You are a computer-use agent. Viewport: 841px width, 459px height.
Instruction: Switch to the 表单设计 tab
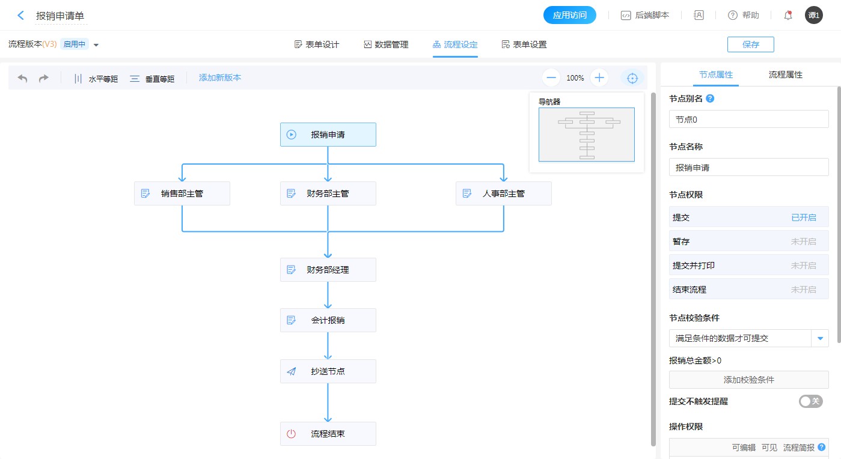click(x=317, y=44)
